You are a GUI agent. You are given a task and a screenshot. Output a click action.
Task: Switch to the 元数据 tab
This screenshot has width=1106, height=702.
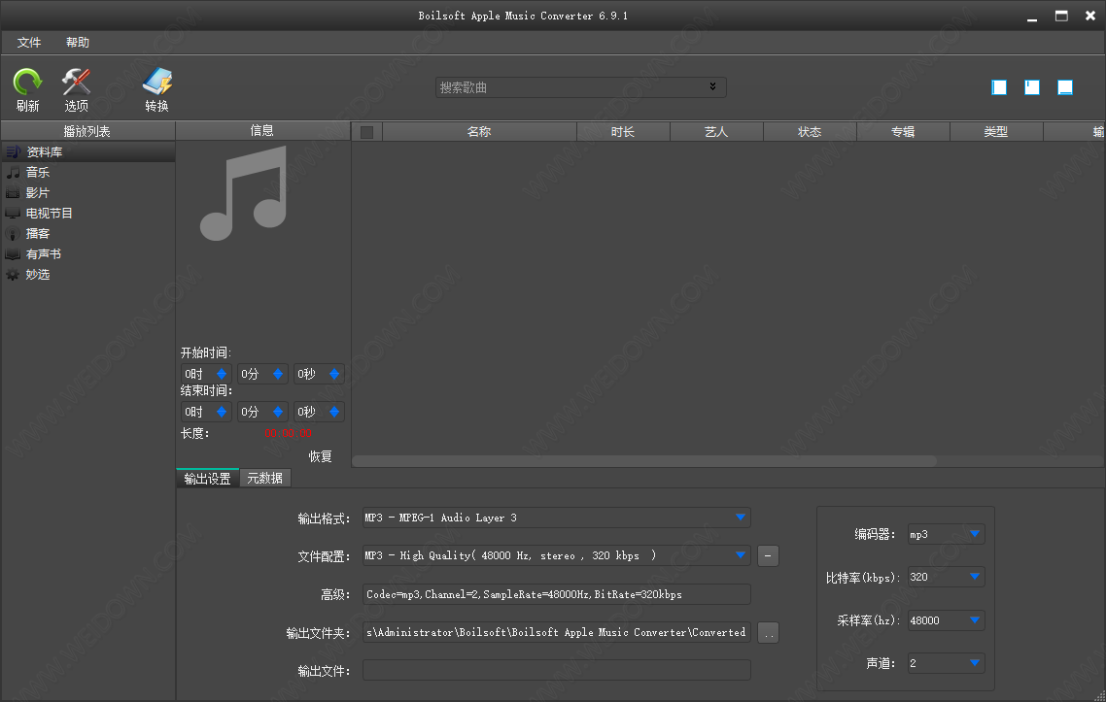point(265,479)
